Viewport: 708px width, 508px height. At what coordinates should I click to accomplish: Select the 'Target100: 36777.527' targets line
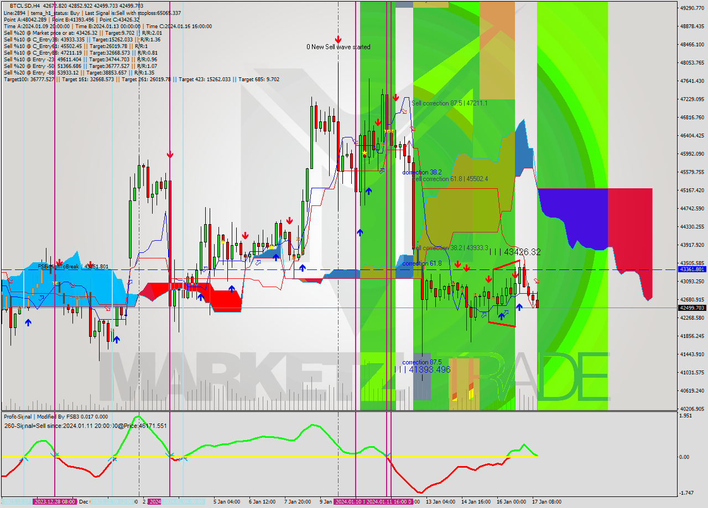(141, 79)
